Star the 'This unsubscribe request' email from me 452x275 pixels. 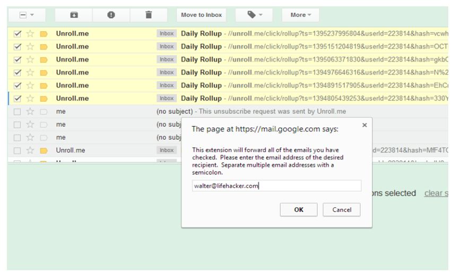30,111
